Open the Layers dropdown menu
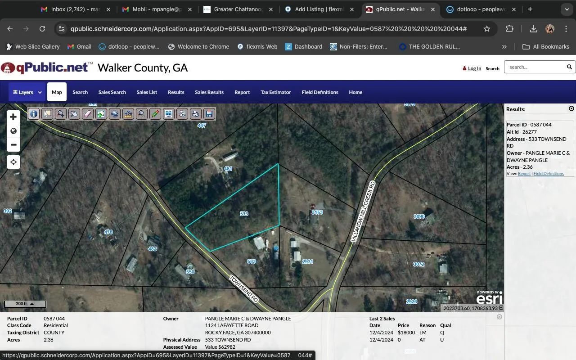Viewport: 576px width, 360px height. click(27, 92)
